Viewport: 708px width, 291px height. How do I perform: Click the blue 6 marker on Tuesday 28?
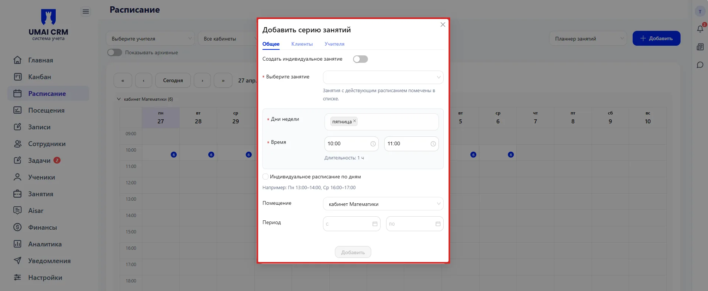coord(211,155)
